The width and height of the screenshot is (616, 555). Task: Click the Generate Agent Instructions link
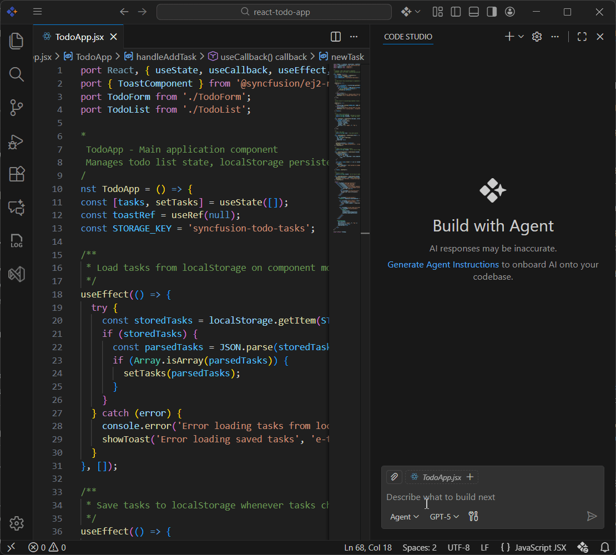tap(442, 264)
